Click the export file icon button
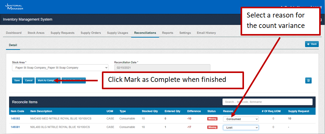This screenshot has height=134, width=325. click(x=308, y=80)
